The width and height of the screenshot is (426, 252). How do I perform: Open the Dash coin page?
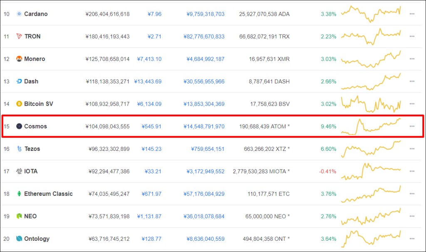pos(31,81)
